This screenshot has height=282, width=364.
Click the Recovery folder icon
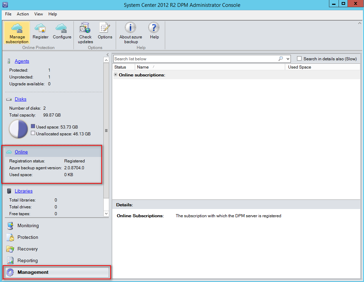coord(10,249)
